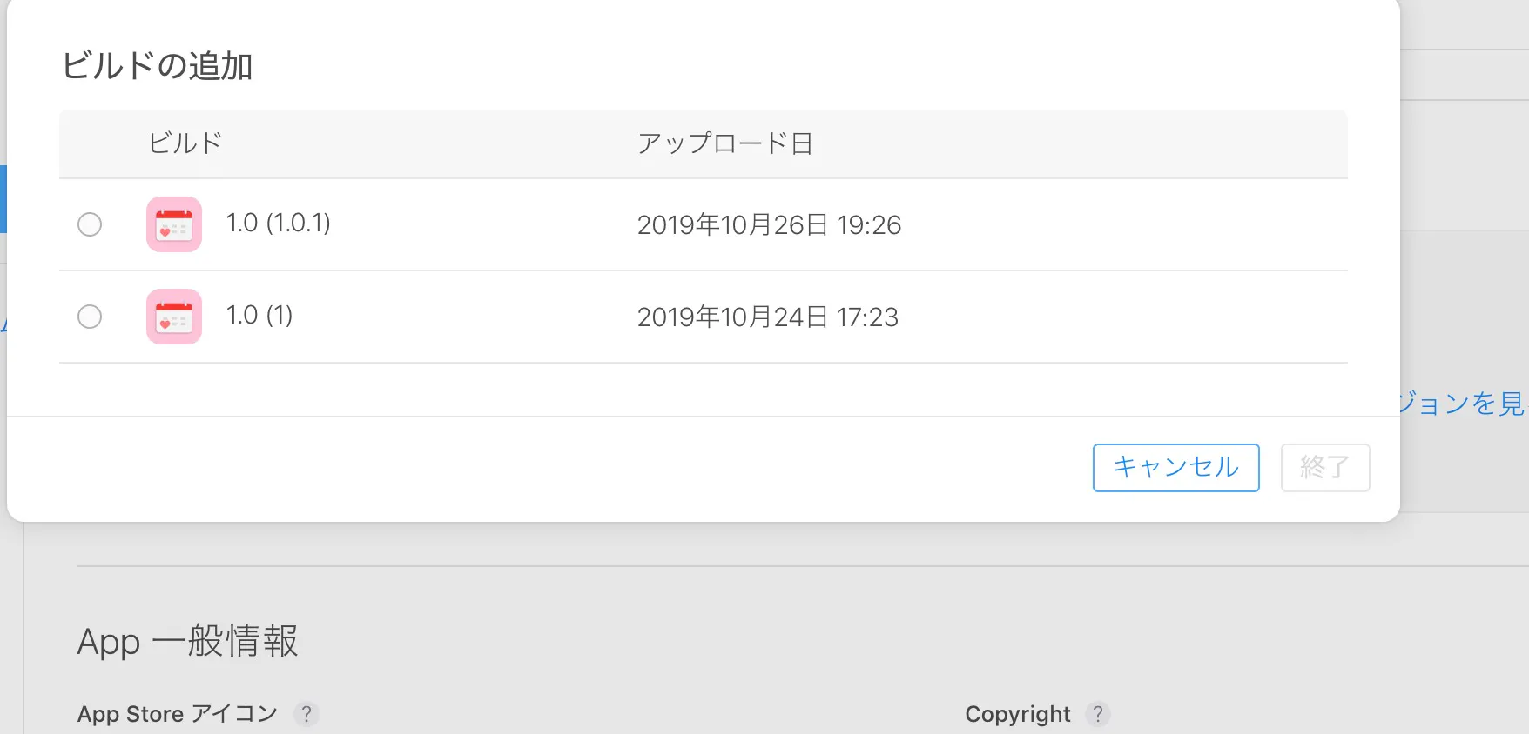The height and width of the screenshot is (734, 1529).
Task: Click the pink calendar app icon for build 1.0 (1)
Action: [x=173, y=317]
